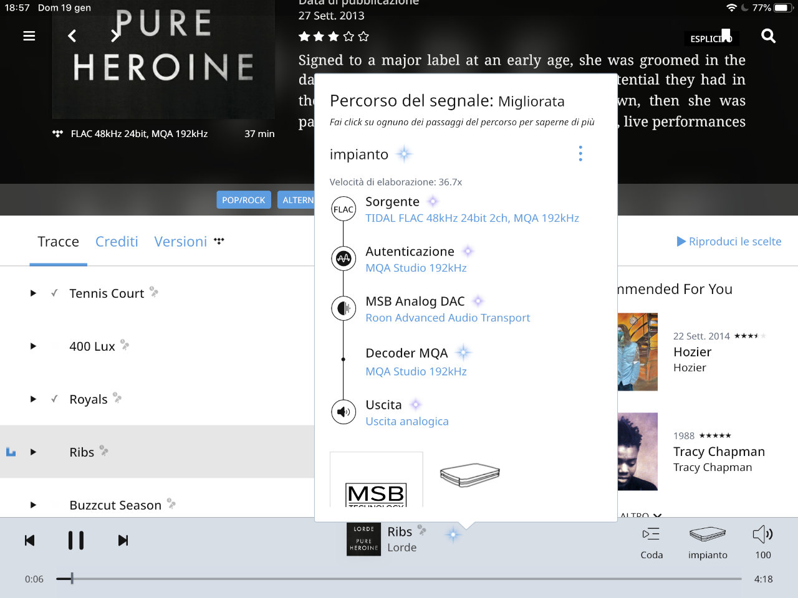Switch to the Crediti tab
Screen dimensions: 798x598
(x=117, y=242)
